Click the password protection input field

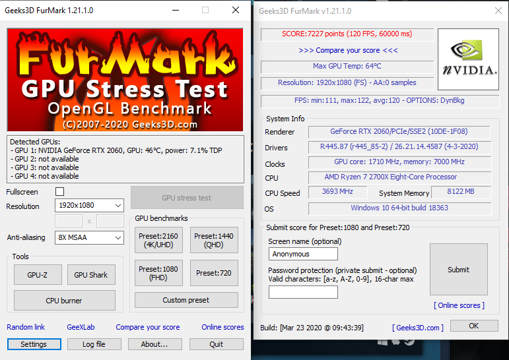[x=303, y=292]
